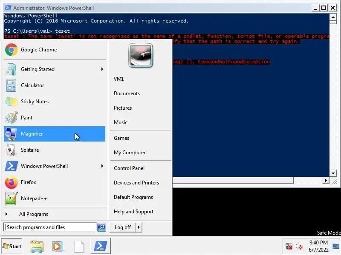Expand Getting Started submenu arrow
The image size is (341, 255).
click(x=102, y=69)
